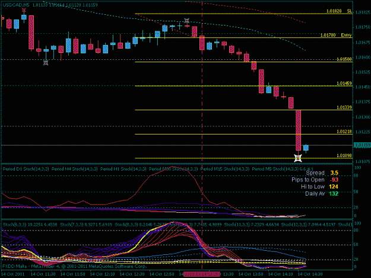Screen dimensions: 371x278
Task: Click the 1.01525 price axis label
Action: (x=363, y=72)
